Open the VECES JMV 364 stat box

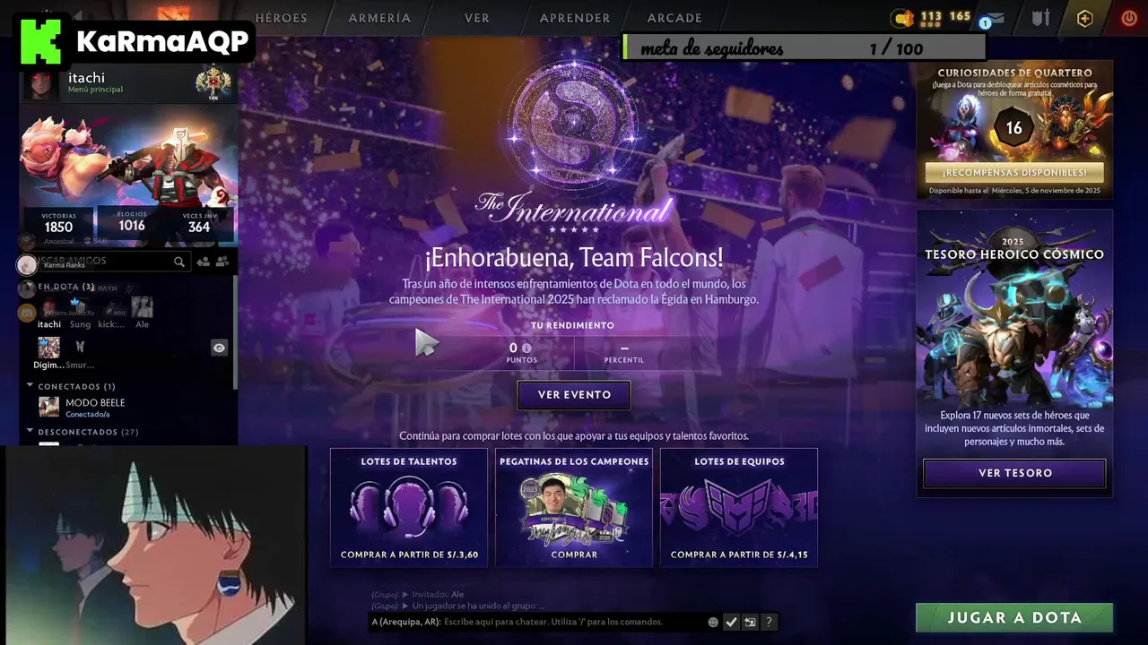(199, 223)
